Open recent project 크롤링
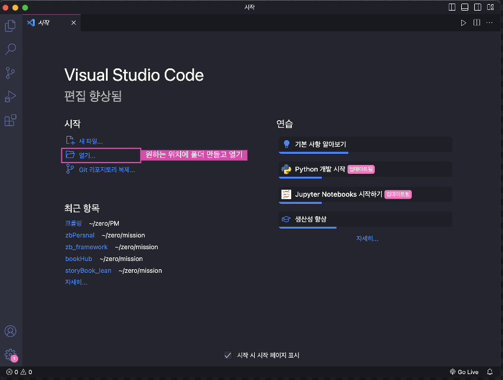The height and width of the screenshot is (380, 503). [74, 223]
